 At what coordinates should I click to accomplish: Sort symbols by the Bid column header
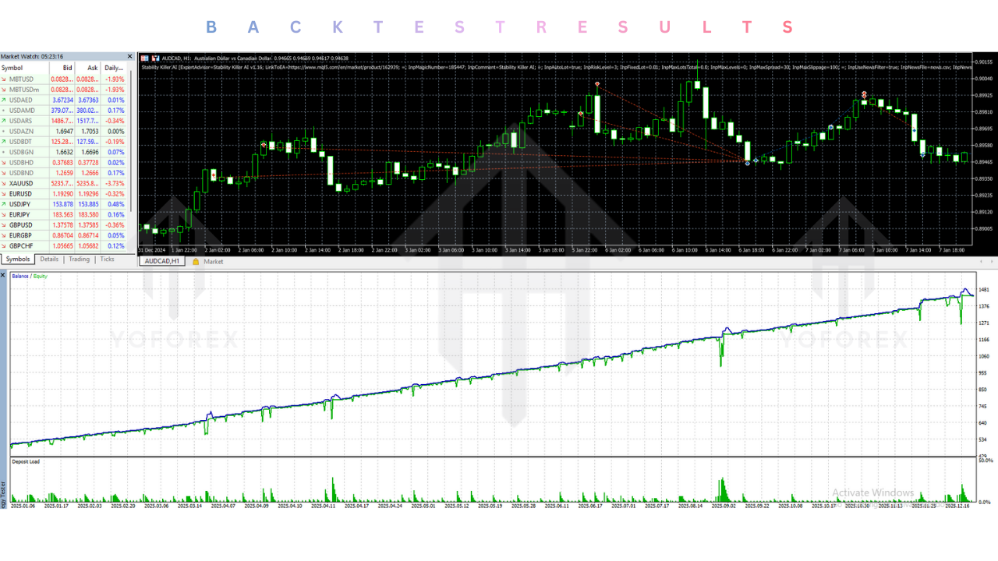tap(67, 68)
